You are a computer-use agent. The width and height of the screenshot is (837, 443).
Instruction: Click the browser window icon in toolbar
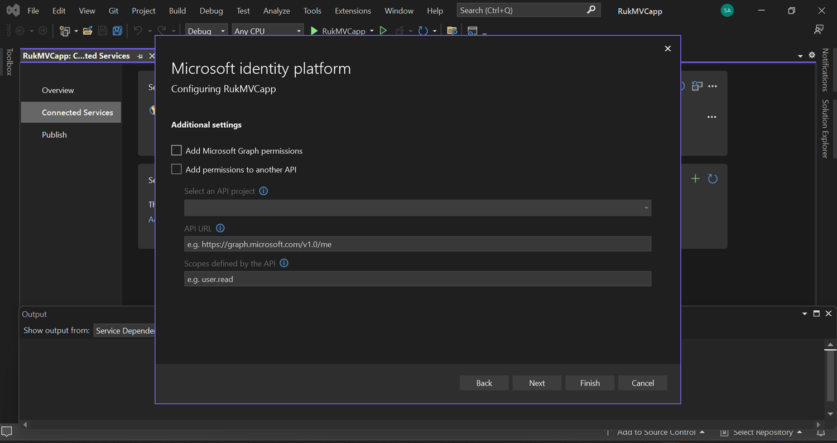point(473,31)
